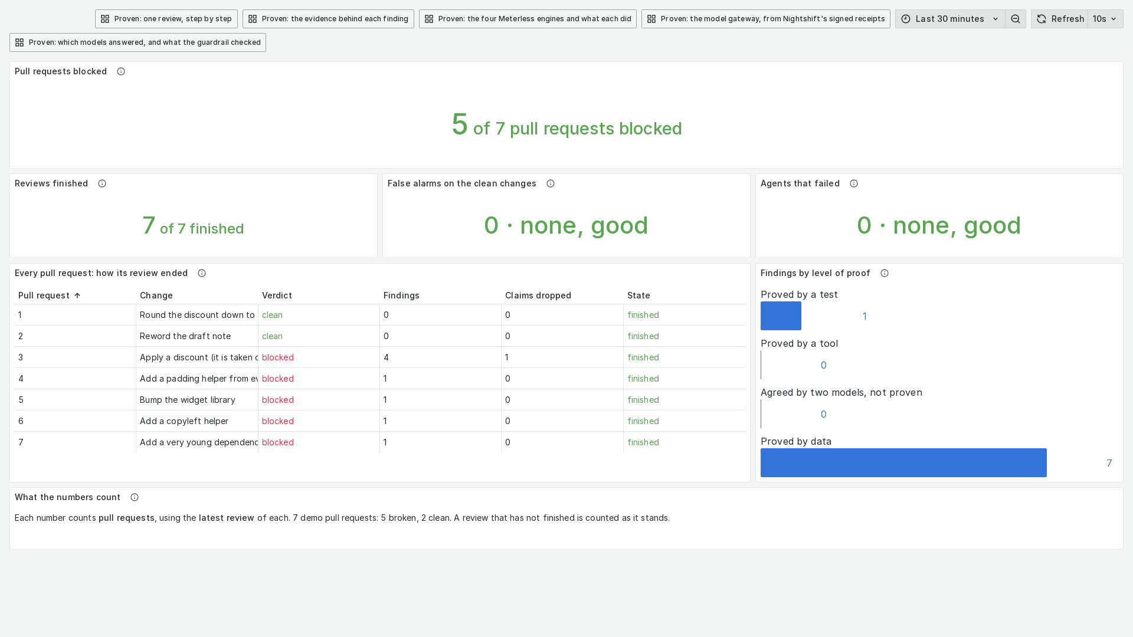Viewport: 1133px width, 637px height.
Task: Open the link 'Proven: the four Meterless engines'
Action: pyautogui.click(x=528, y=19)
